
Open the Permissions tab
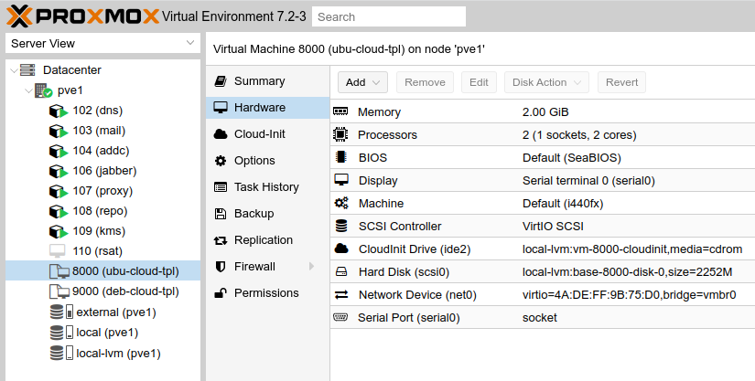tap(268, 292)
